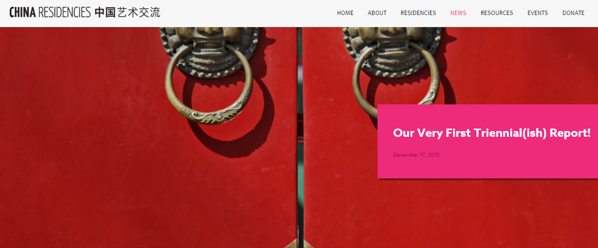Select the highlighted NEWS nav item
598x248 pixels.
click(x=458, y=13)
